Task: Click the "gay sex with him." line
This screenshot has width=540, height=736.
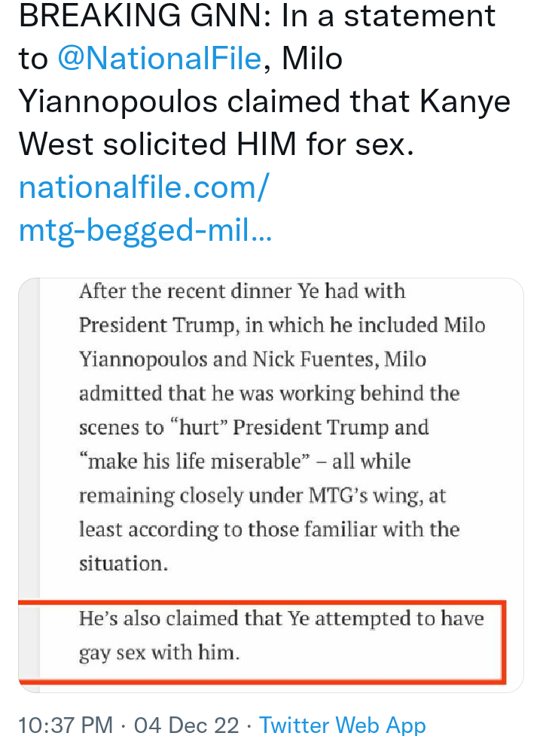Action: pyautogui.click(x=159, y=652)
